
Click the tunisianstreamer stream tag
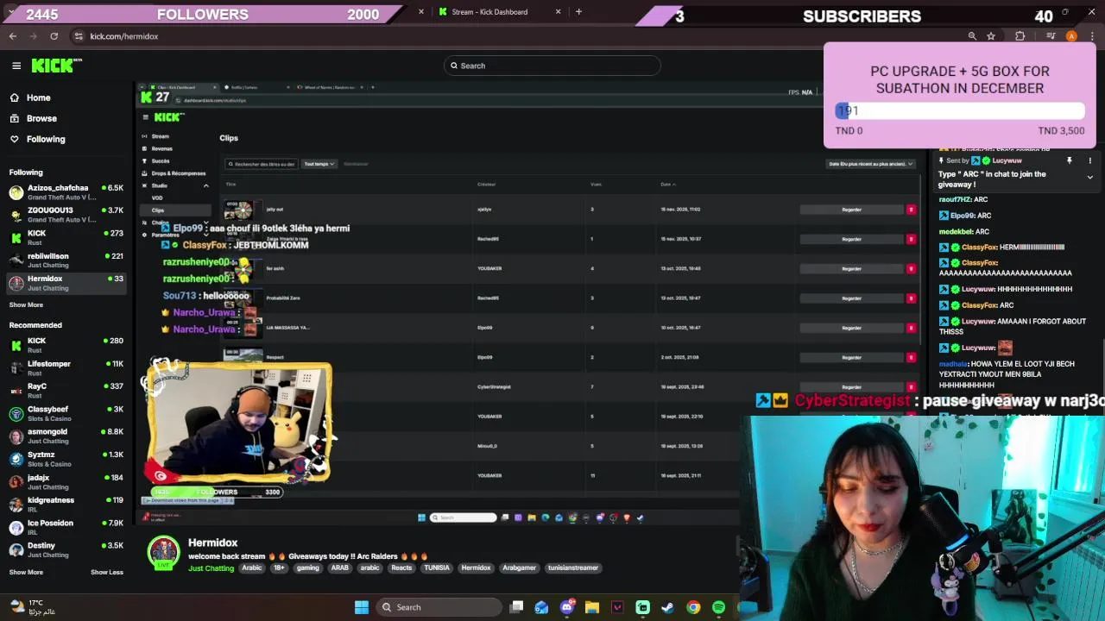(572, 568)
